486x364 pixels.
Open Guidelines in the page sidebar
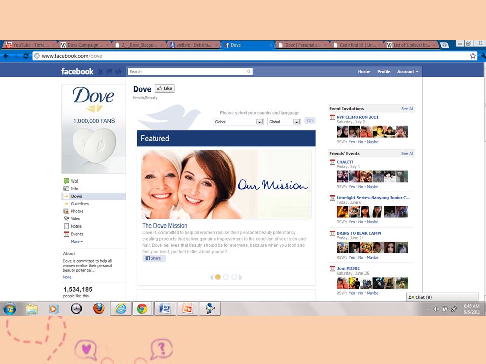tap(79, 204)
